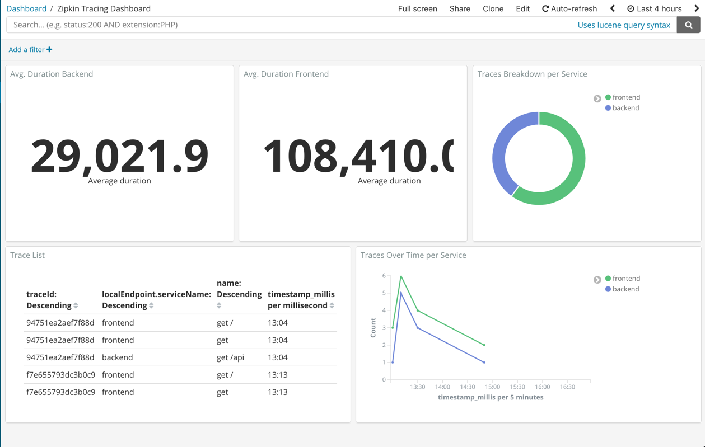Click the 29,021.9 average duration metric
Screen dimensions: 705x447
pyautogui.click(x=119, y=156)
